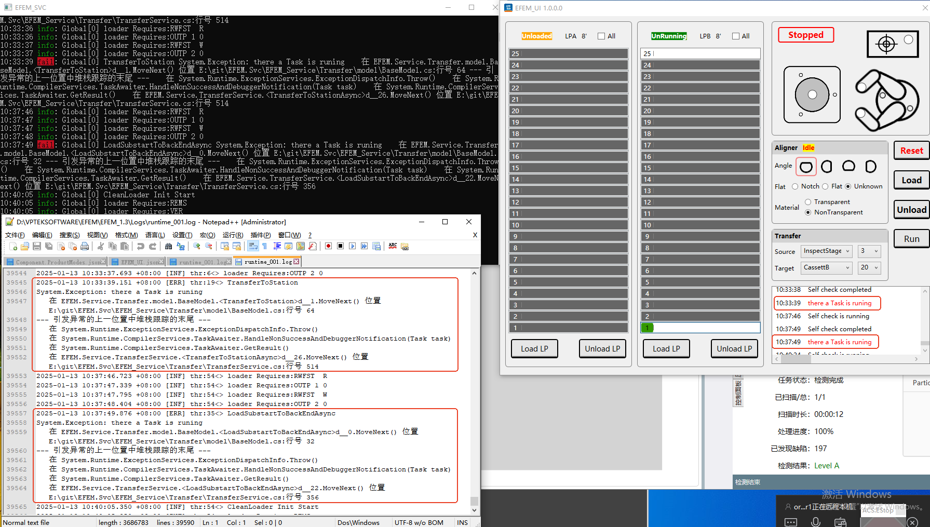Click the inspect stage crosshair graphic
Image resolution: width=930 pixels, height=527 pixels.
[893, 44]
